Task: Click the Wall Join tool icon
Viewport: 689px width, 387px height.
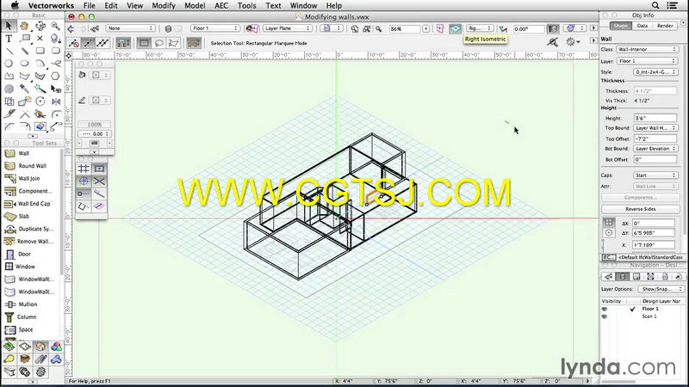Action: point(9,178)
